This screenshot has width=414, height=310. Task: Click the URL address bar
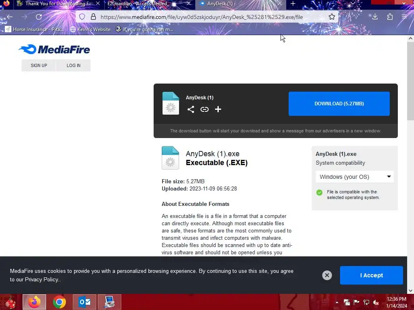tap(201, 17)
